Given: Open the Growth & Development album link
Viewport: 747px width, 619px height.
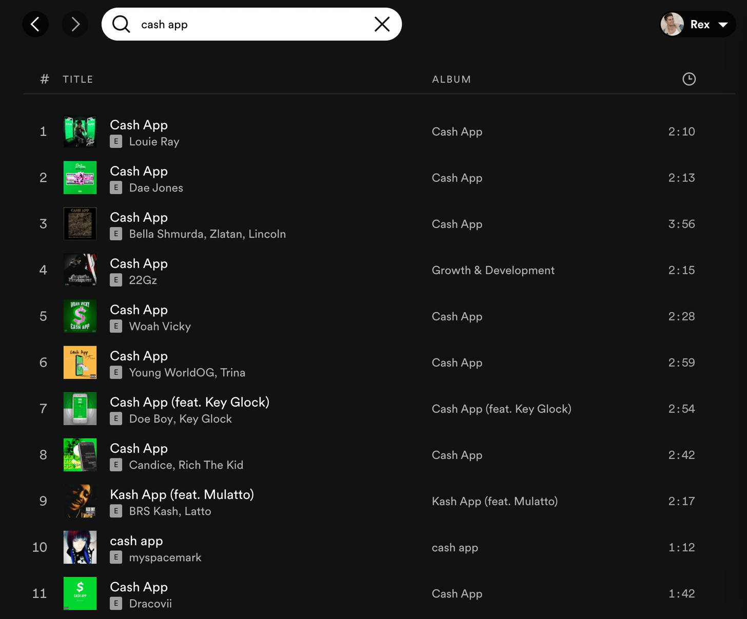Looking at the screenshot, I should (493, 270).
